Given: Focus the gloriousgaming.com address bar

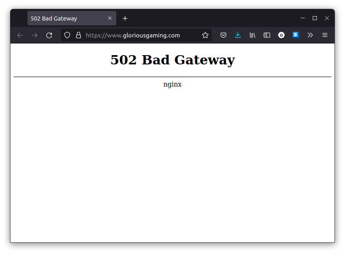Looking at the screenshot, I should click(x=137, y=35).
